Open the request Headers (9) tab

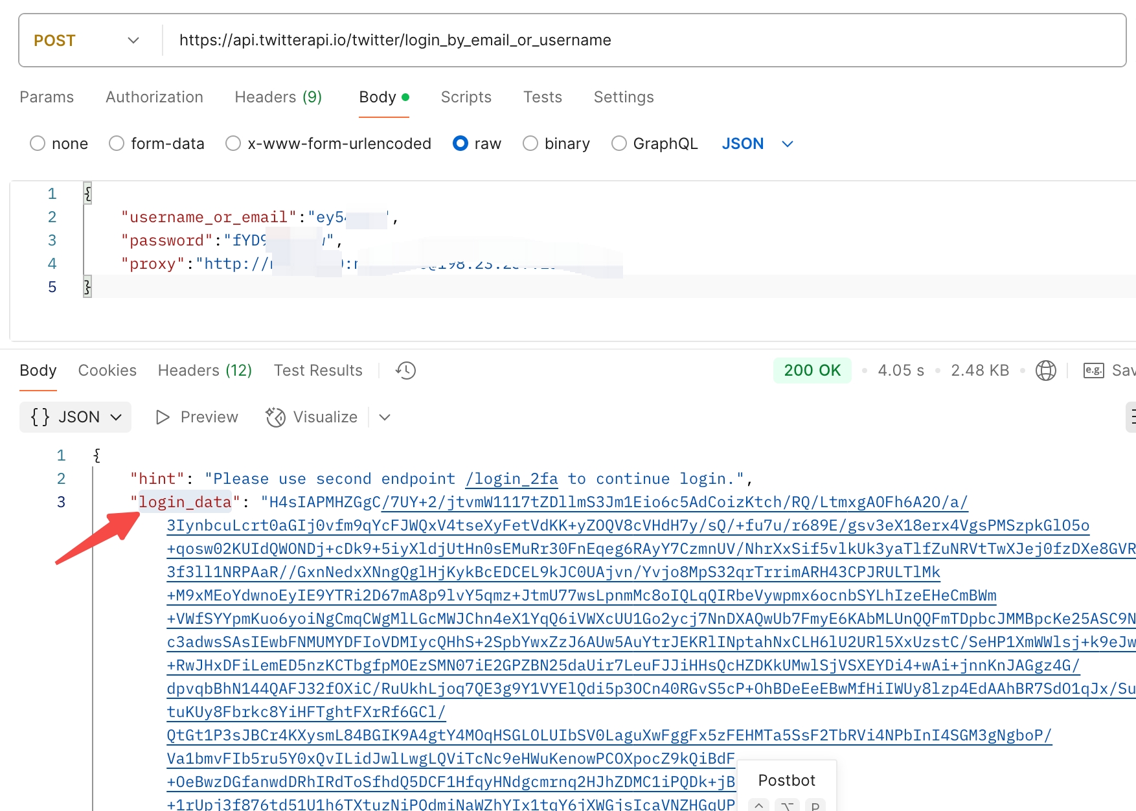278,97
